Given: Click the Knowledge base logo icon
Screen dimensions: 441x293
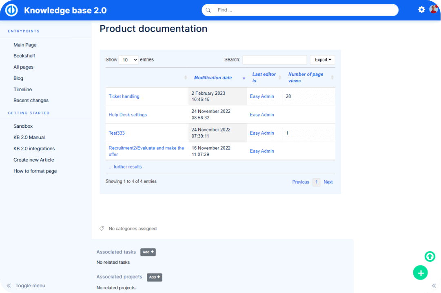Looking at the screenshot, I should (11, 10).
